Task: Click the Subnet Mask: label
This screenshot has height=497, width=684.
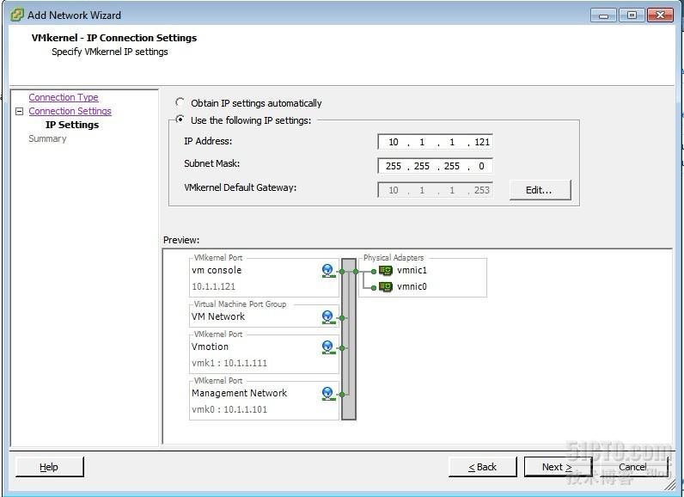Action: click(x=212, y=163)
